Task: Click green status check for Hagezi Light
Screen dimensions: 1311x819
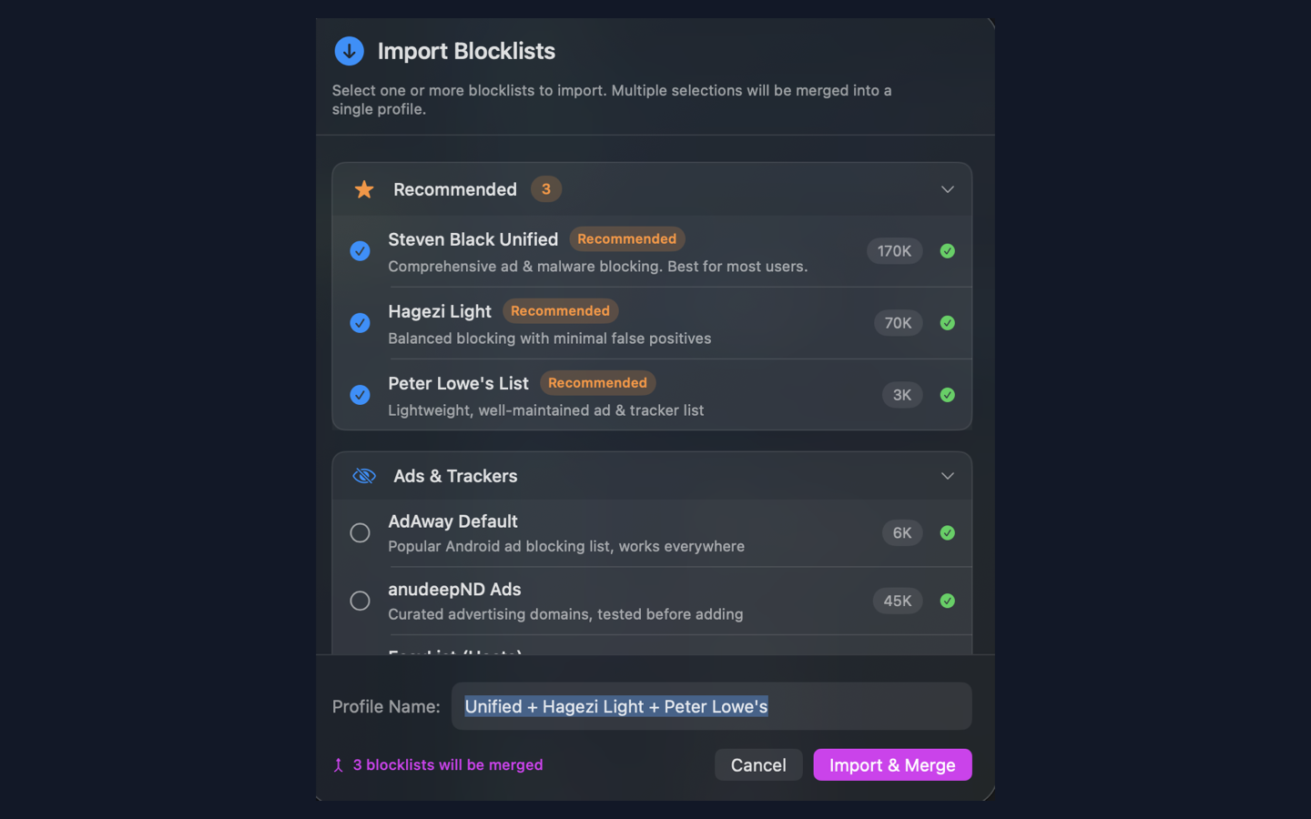Action: tap(948, 323)
